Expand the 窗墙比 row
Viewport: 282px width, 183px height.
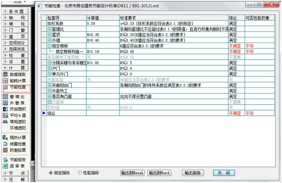[x=50, y=29]
